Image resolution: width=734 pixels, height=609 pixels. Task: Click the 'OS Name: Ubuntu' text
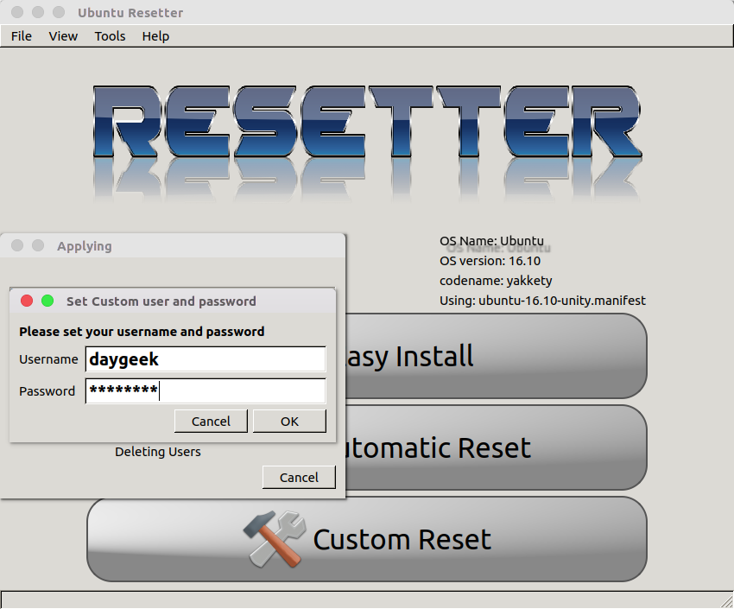(491, 241)
